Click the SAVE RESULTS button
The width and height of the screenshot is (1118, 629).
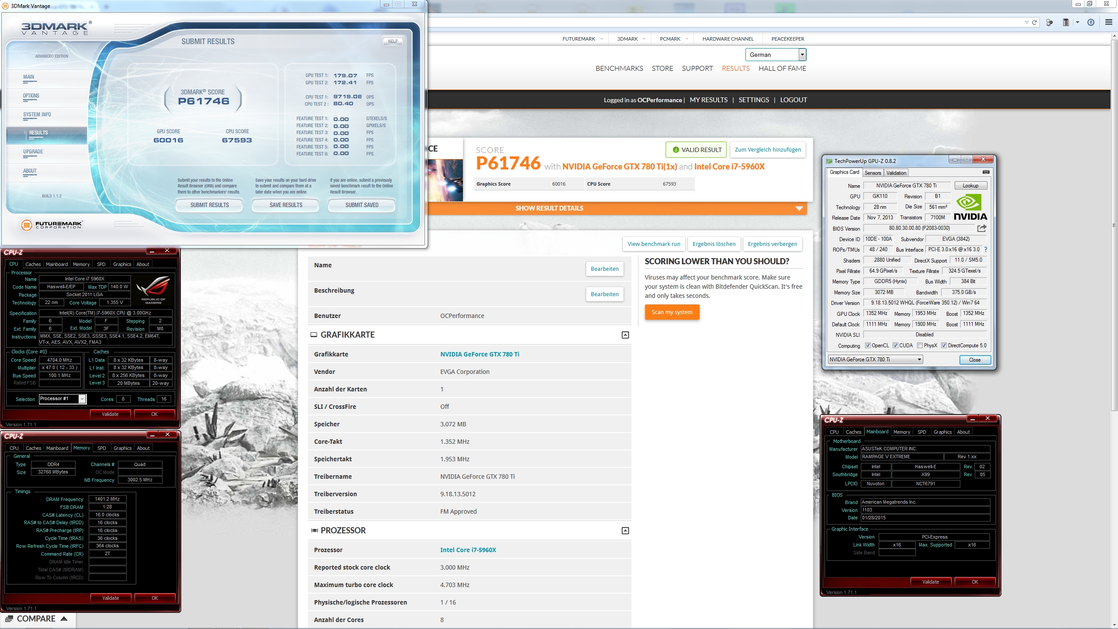pyautogui.click(x=286, y=205)
